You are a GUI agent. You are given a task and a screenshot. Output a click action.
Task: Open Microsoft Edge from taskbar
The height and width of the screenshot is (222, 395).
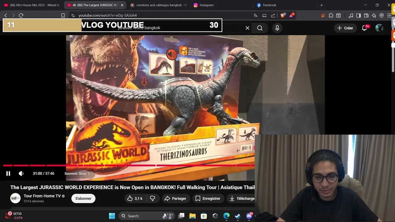pyautogui.click(x=227, y=216)
